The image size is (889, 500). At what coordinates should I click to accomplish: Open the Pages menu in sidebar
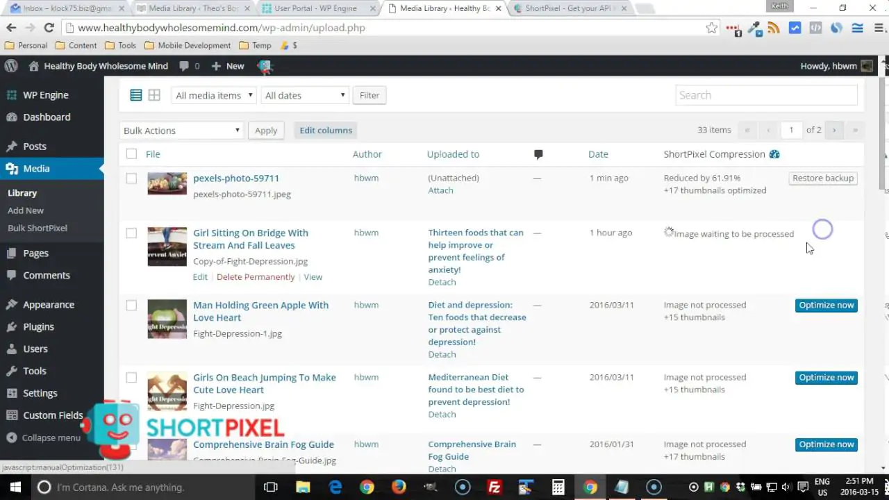point(36,253)
